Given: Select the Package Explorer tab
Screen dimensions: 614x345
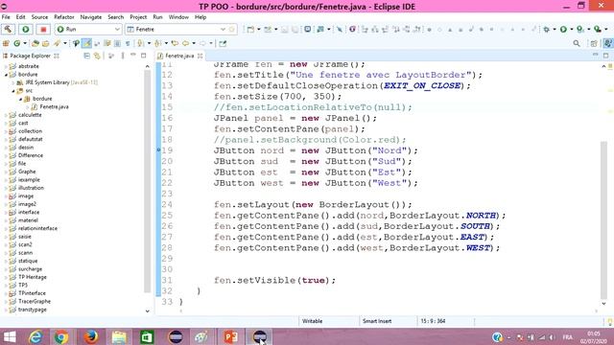Looking at the screenshot, I should (x=30, y=56).
